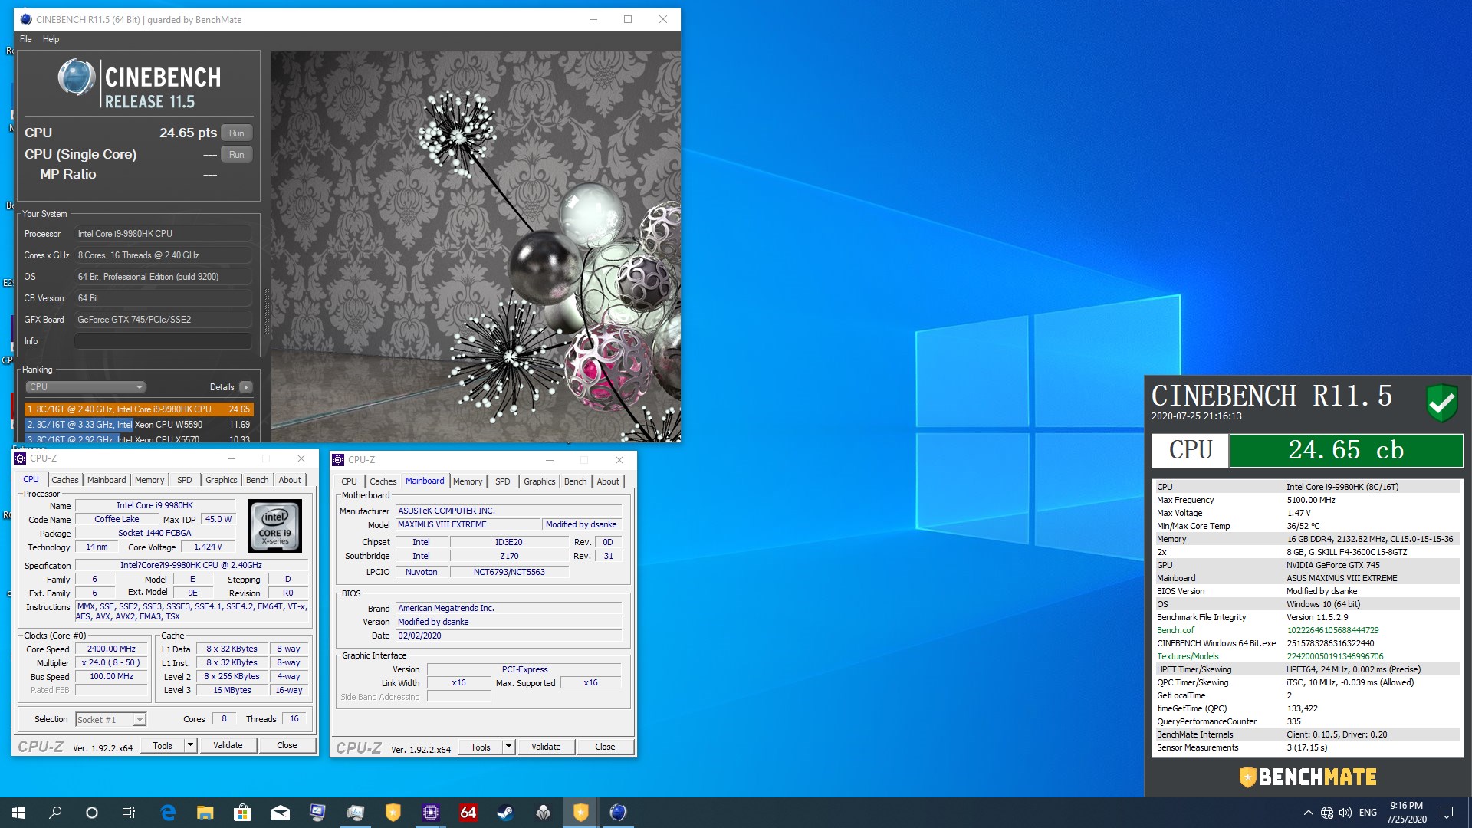Open the Ranking CPU dropdown
The height and width of the screenshot is (828, 1472).
(x=85, y=387)
